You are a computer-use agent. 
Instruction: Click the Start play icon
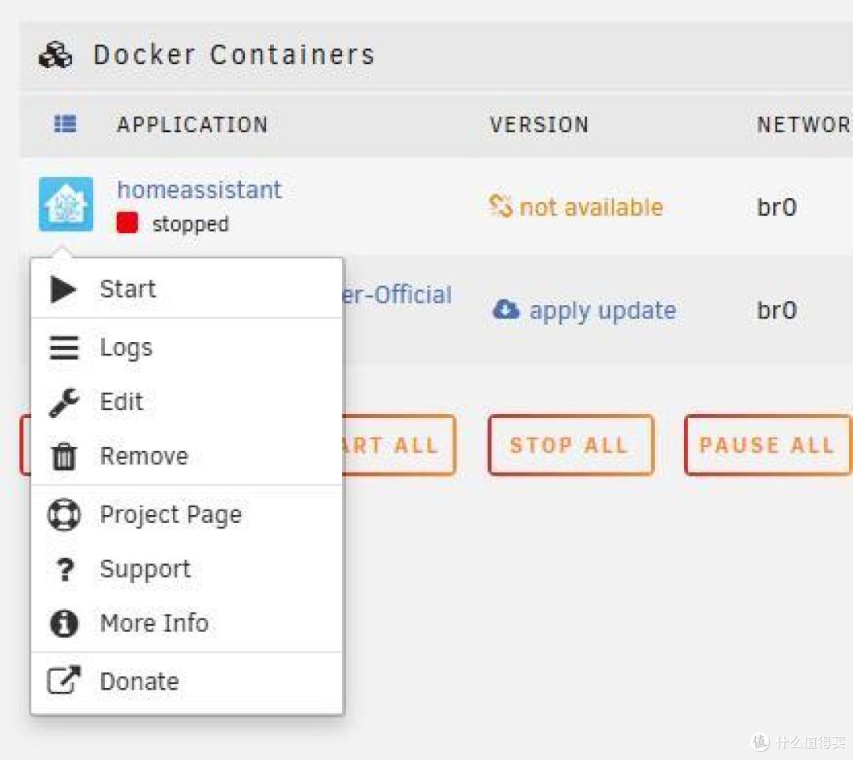(63, 289)
